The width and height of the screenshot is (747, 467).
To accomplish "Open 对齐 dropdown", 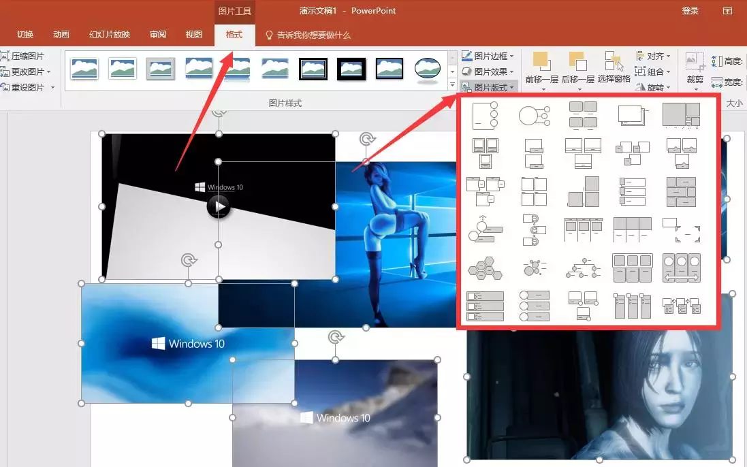I will 653,57.
